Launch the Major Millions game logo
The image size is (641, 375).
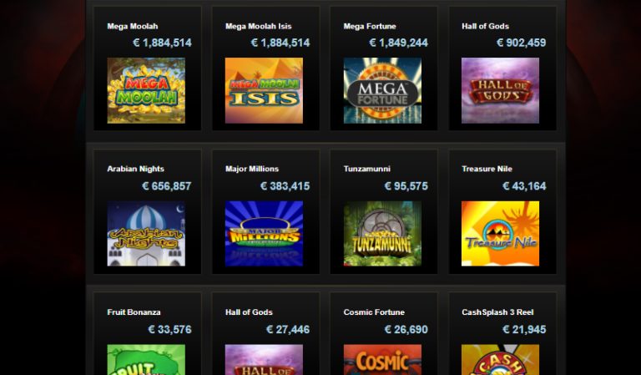(x=264, y=234)
